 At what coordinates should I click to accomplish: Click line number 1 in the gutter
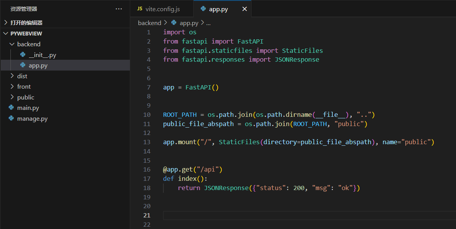click(x=149, y=32)
